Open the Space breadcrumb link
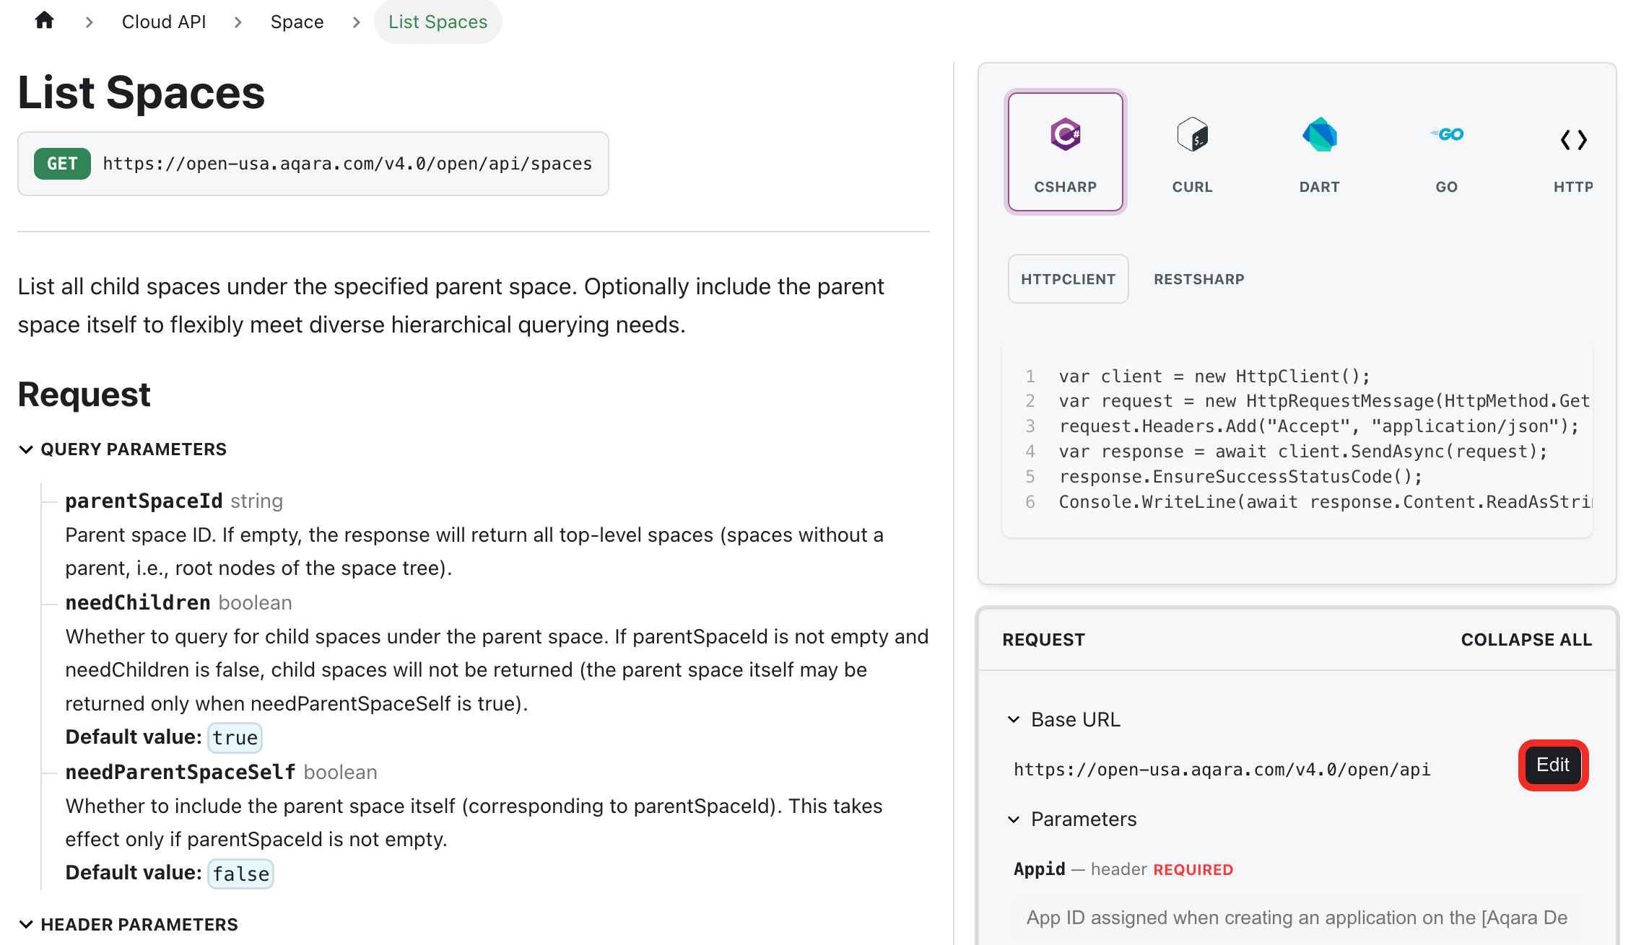The image size is (1636, 945). pyautogui.click(x=297, y=22)
